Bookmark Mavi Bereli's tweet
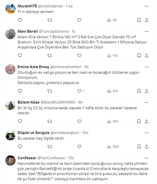Screen dimensions: 157x184 pos(139,55)
